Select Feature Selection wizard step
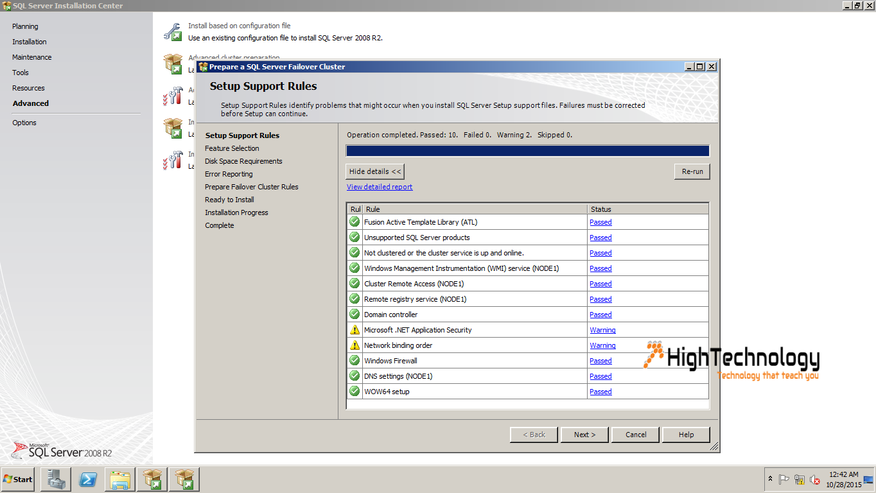Screen dimensions: 876x493 (x=232, y=148)
